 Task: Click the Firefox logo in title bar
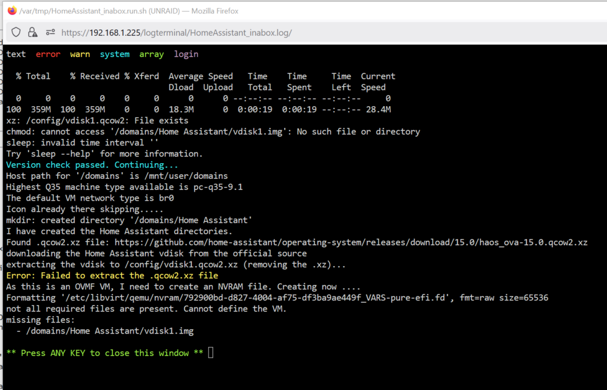[12, 10]
